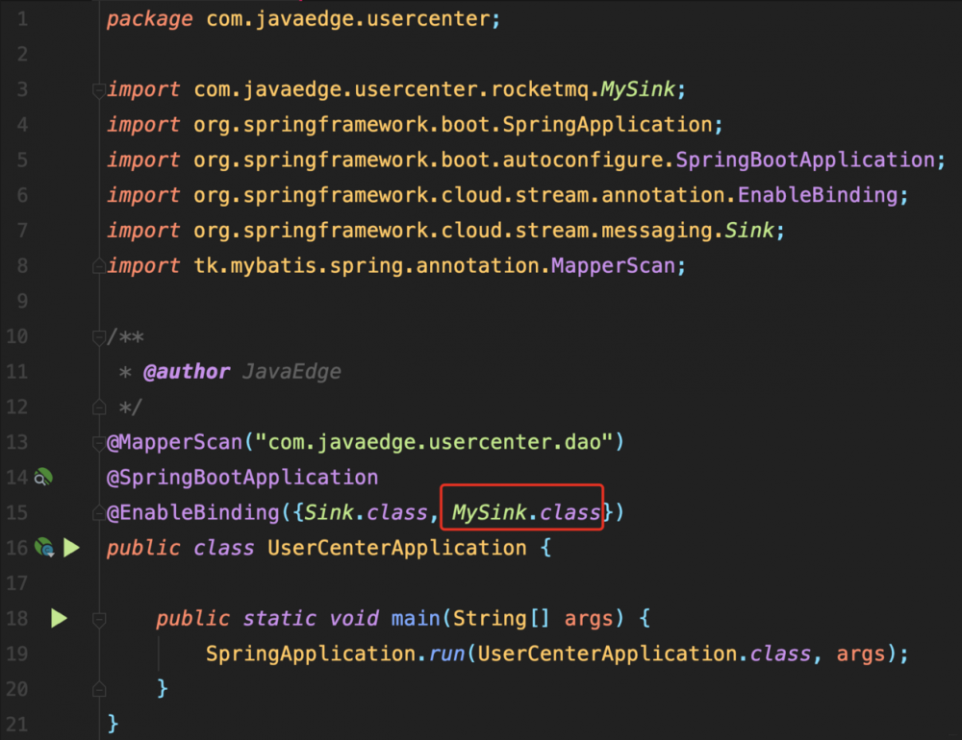Click the "com.javaedge.usercenter.dao" string literal
The width and height of the screenshot is (962, 740).
click(x=435, y=442)
